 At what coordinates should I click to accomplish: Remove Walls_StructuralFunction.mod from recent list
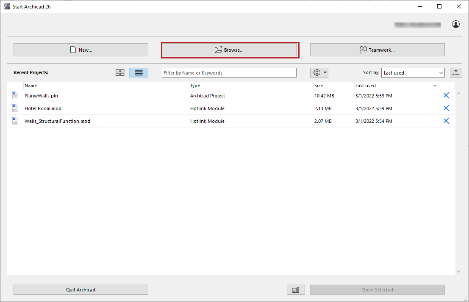(x=446, y=121)
